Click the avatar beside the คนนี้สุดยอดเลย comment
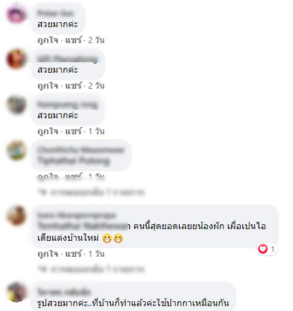Image resolution: width=293 pixels, height=311 pixels. [17, 216]
